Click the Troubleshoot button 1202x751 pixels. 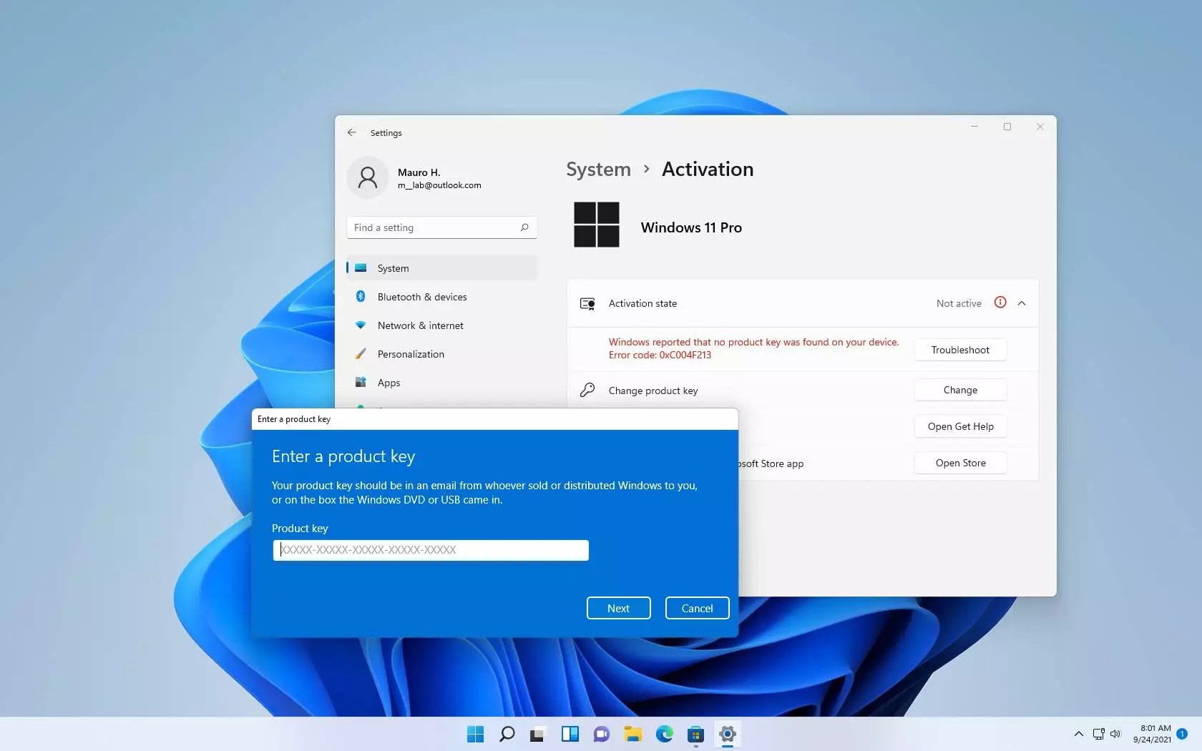coord(960,350)
